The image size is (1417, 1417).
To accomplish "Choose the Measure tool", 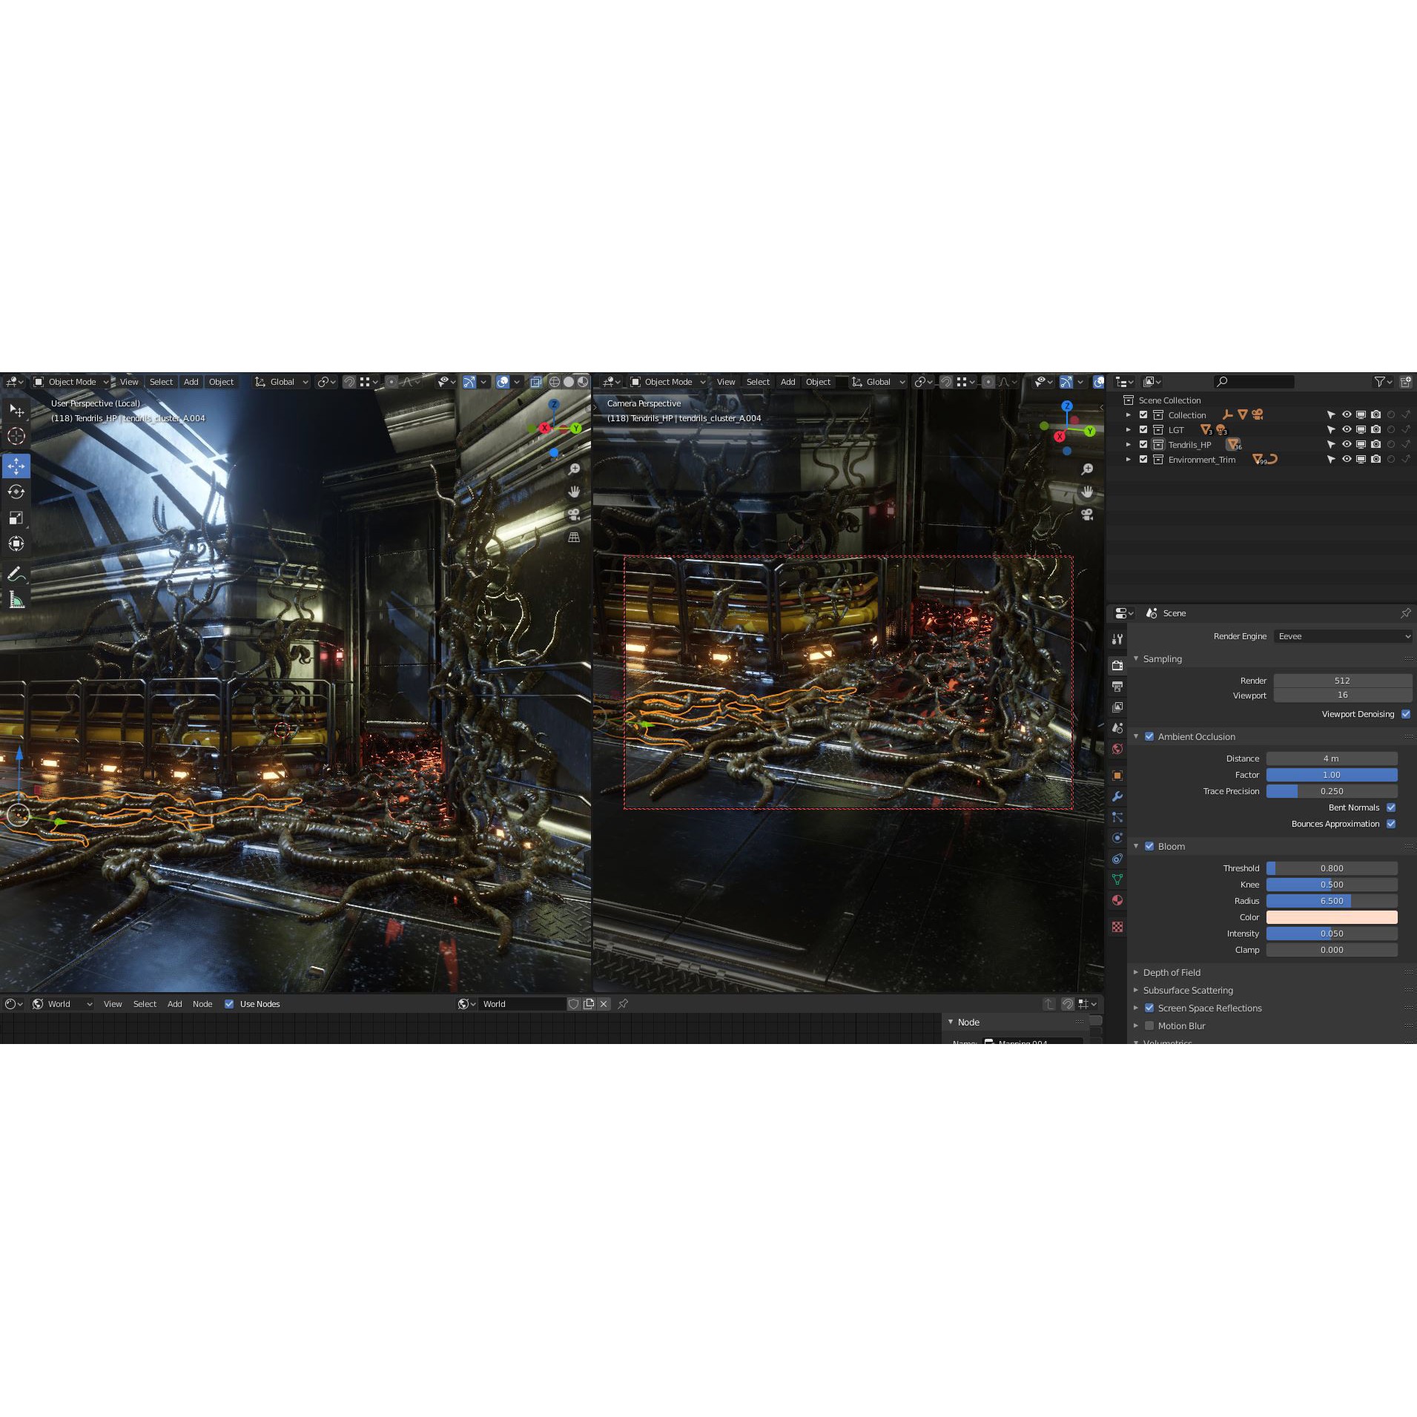I will [16, 600].
